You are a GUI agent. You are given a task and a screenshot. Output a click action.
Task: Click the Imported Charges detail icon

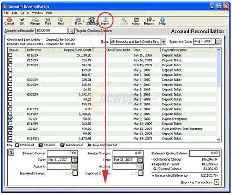141,173
